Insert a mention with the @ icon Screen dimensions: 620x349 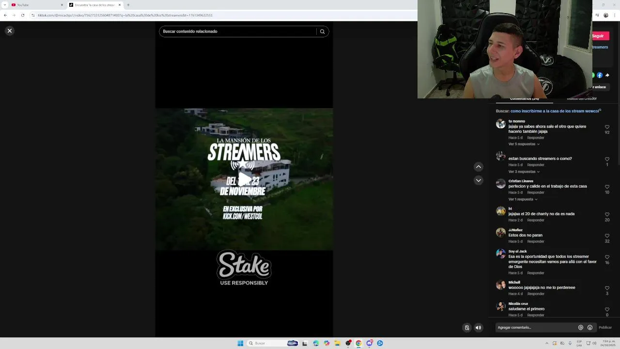coord(580,328)
